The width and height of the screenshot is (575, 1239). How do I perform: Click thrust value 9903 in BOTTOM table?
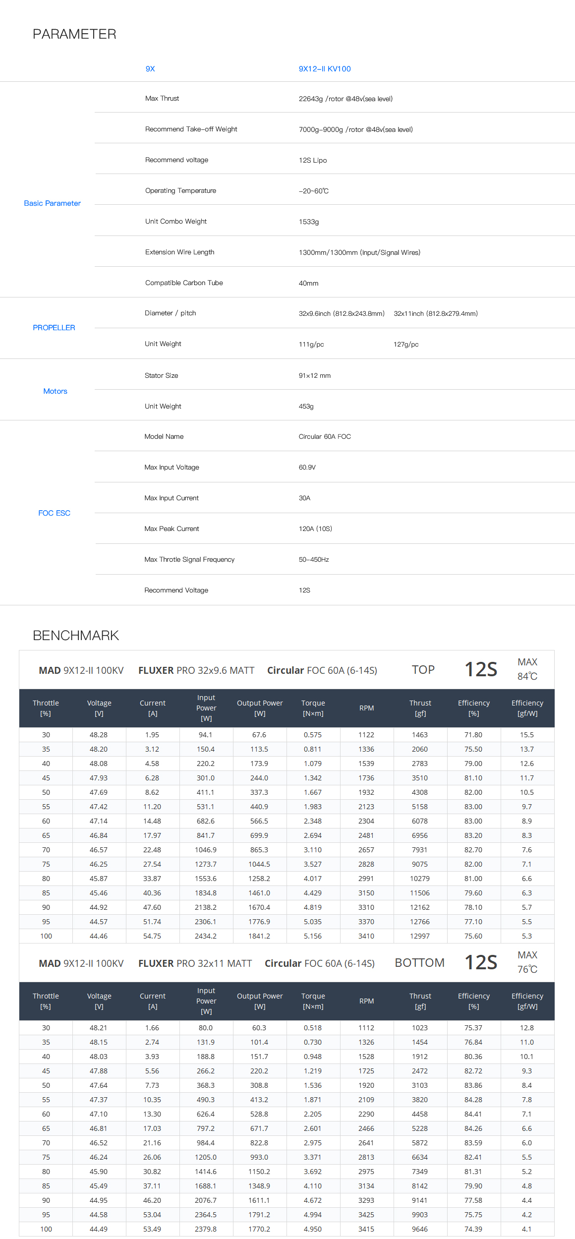click(420, 1215)
